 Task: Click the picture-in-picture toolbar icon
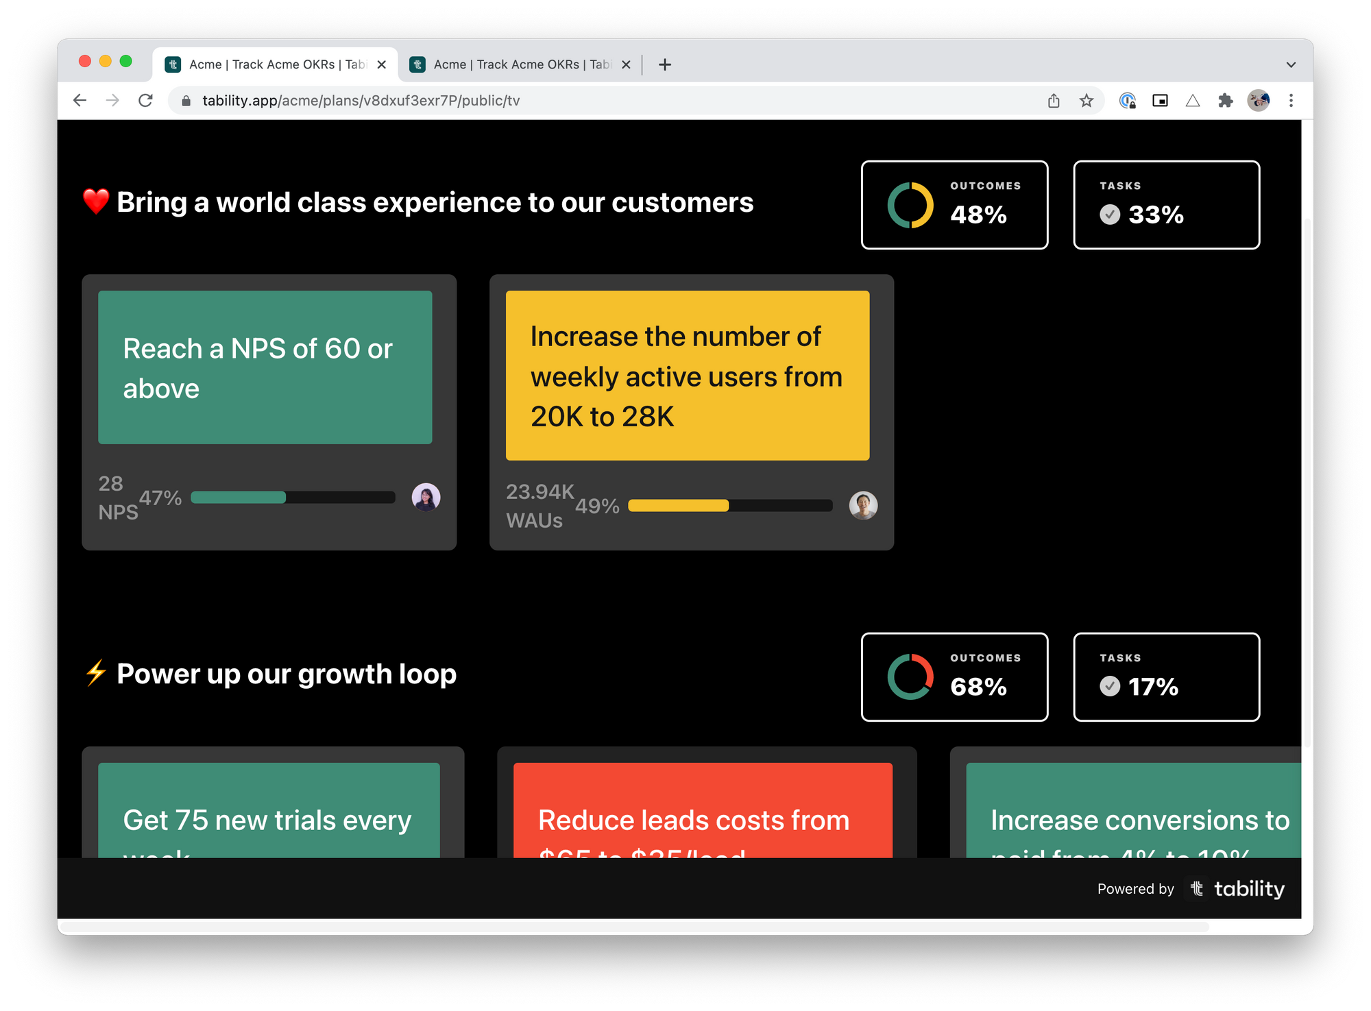pos(1160,101)
